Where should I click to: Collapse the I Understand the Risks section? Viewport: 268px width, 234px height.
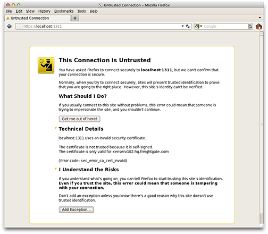point(56,169)
